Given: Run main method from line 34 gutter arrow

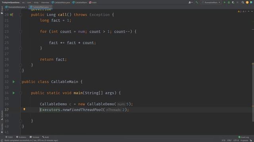Looking at the screenshot, I should point(13,93).
